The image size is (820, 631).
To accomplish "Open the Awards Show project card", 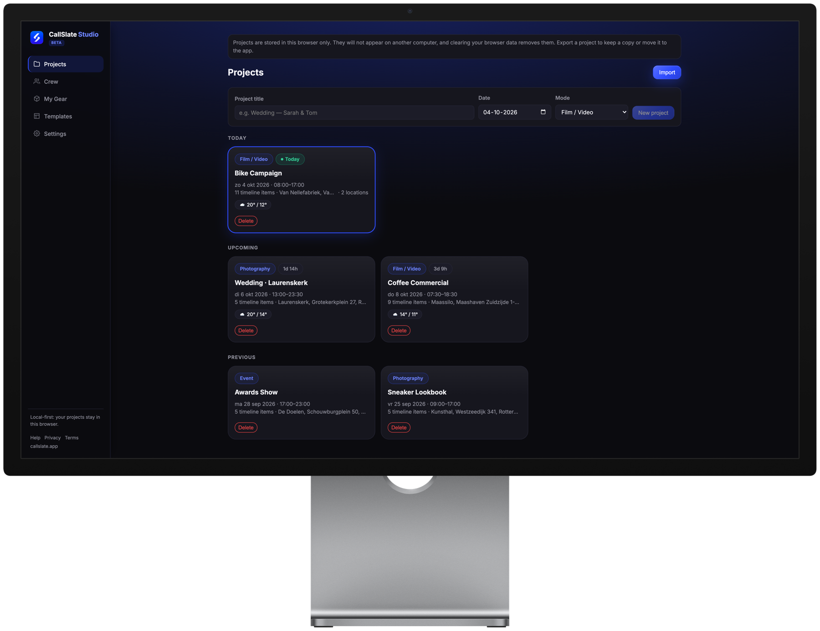I will tap(301, 402).
